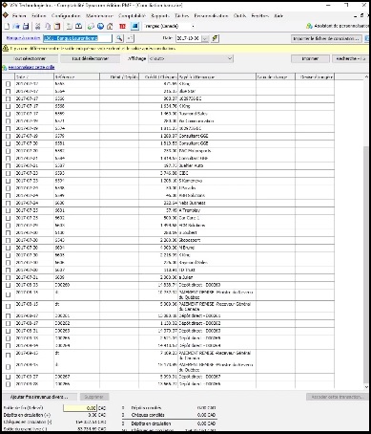
Task: Select the Québec Auto payee cell
Action: 217,165
